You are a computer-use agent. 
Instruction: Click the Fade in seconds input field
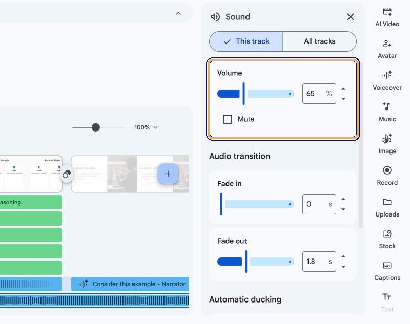coord(319,204)
